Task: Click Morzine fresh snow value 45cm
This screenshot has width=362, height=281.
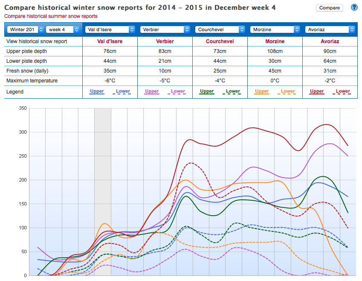Action: pos(275,71)
